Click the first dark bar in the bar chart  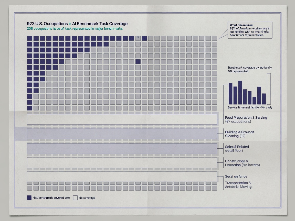(x=230, y=94)
